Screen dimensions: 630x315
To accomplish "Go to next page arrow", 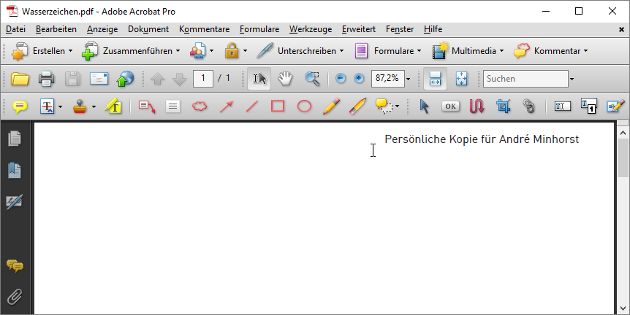I will [x=179, y=79].
